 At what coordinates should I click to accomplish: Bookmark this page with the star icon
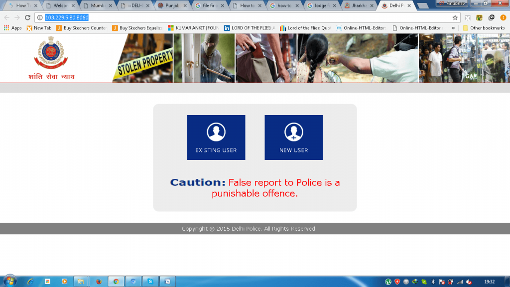coord(455,17)
